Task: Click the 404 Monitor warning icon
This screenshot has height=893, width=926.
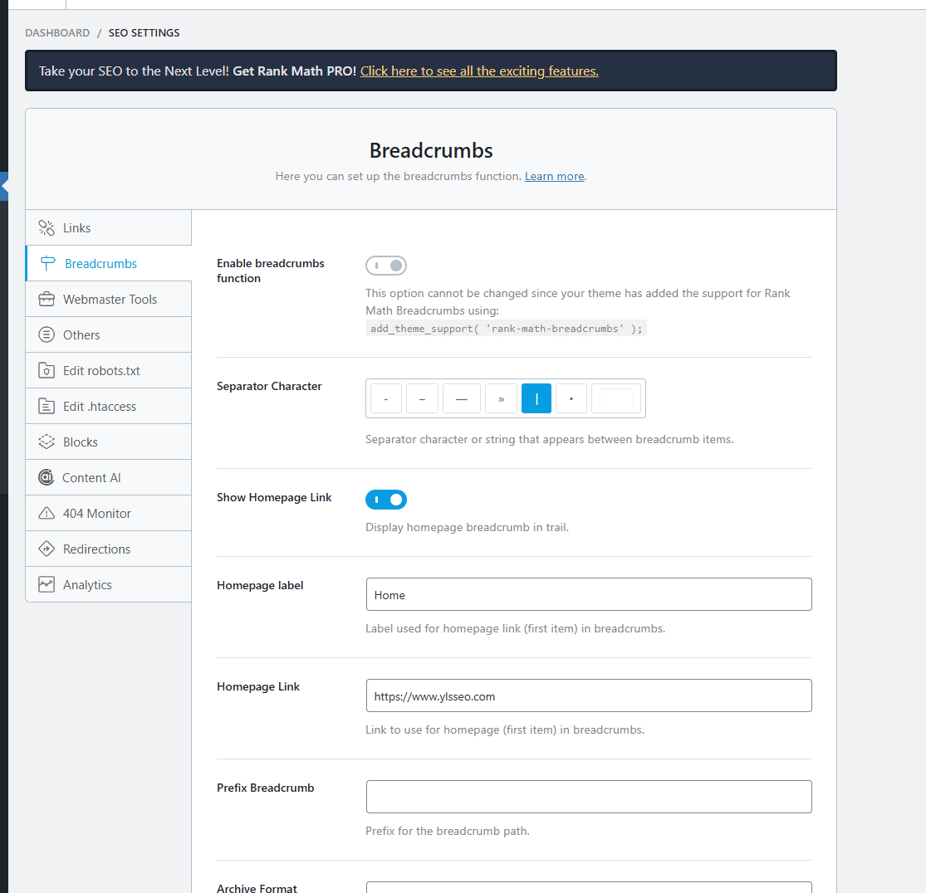Action: (47, 514)
